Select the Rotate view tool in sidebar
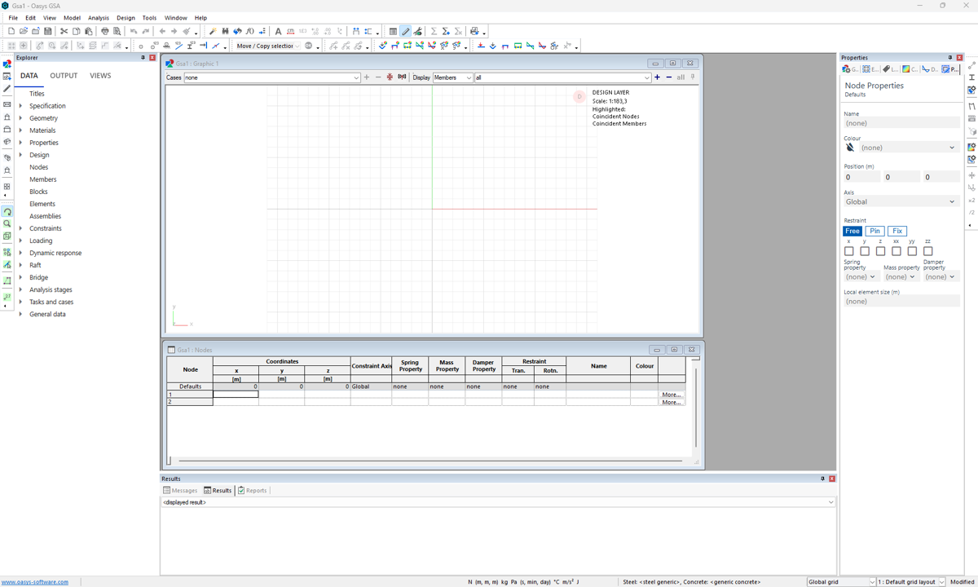The width and height of the screenshot is (978, 587). click(7, 212)
